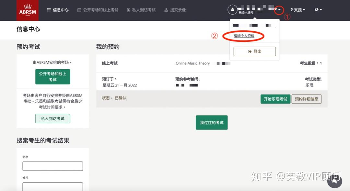
Task: Select the 提交录像 menu item
Action: click(177, 9)
